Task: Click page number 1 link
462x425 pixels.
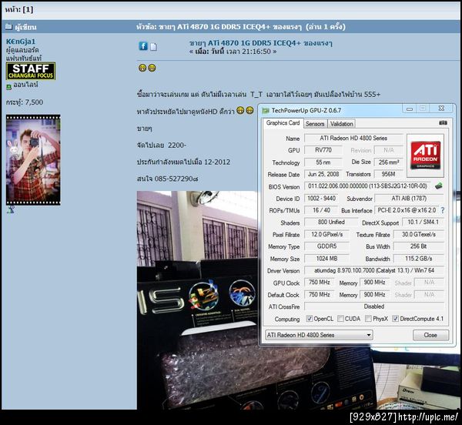Action: (28, 9)
